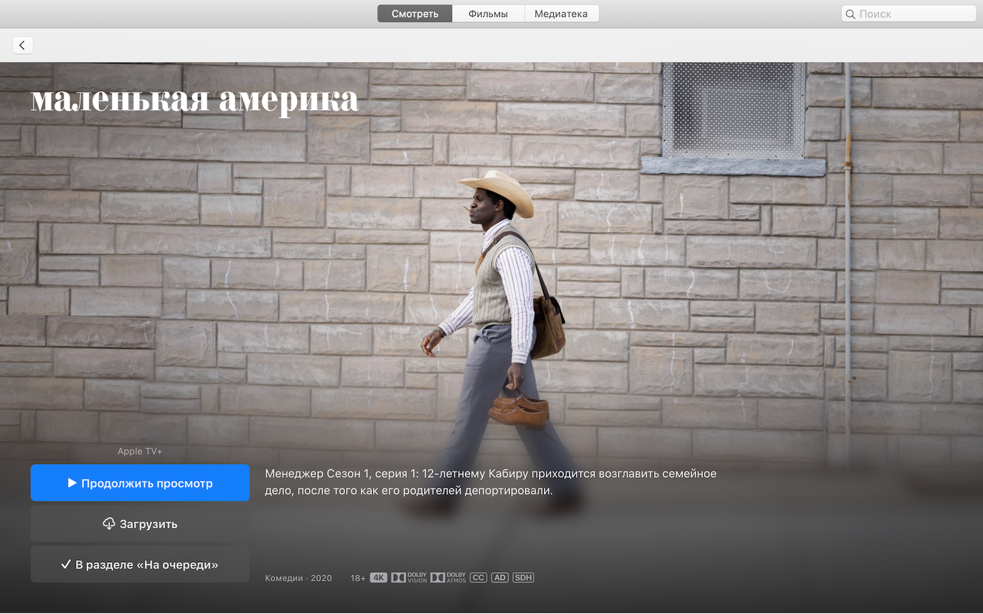Click the magnifier icon in search field
The image size is (983, 614).
[x=850, y=14]
